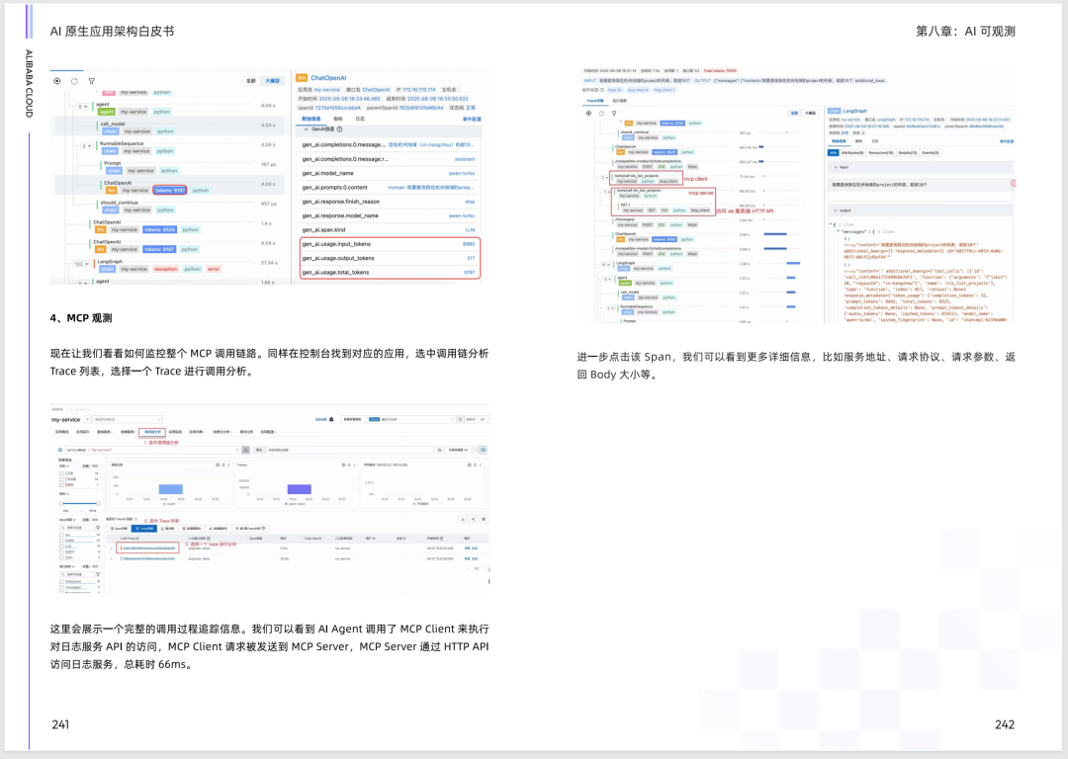Select the Info sub-tab in LangGraph details
This screenshot has height=759, width=1068.
(833, 152)
